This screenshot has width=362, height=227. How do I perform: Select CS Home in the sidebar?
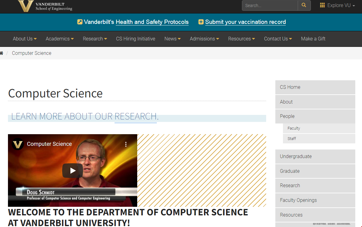pyautogui.click(x=315, y=87)
